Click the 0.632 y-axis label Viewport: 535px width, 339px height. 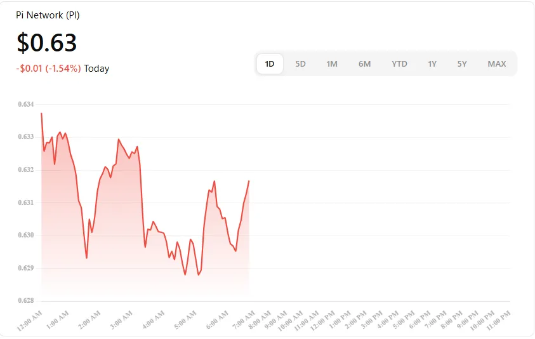26,169
